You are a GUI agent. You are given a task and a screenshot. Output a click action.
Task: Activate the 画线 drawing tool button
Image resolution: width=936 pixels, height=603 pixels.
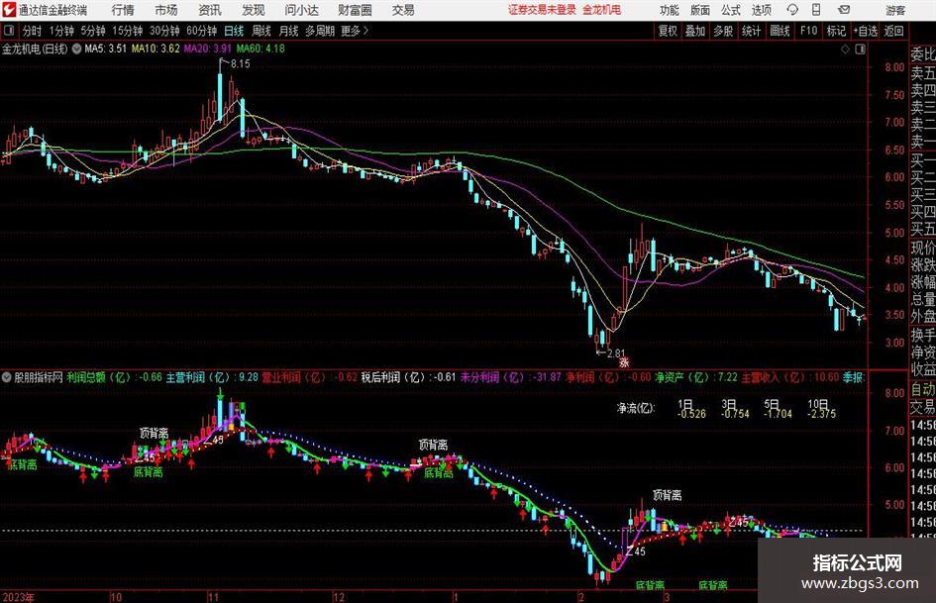point(780,31)
